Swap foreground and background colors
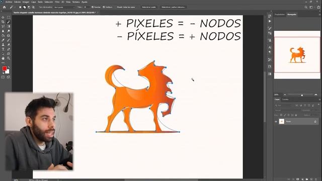Screen dimensions: 322x181 pyautogui.click(x=9, y=67)
